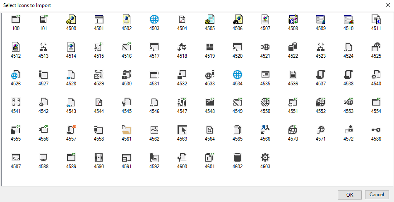Choose the globe with grid icon 4550

point(265,102)
